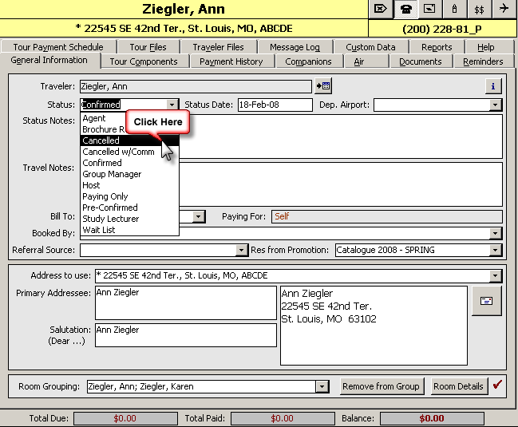Click the airplane icon in top toolbar

click(x=503, y=9)
